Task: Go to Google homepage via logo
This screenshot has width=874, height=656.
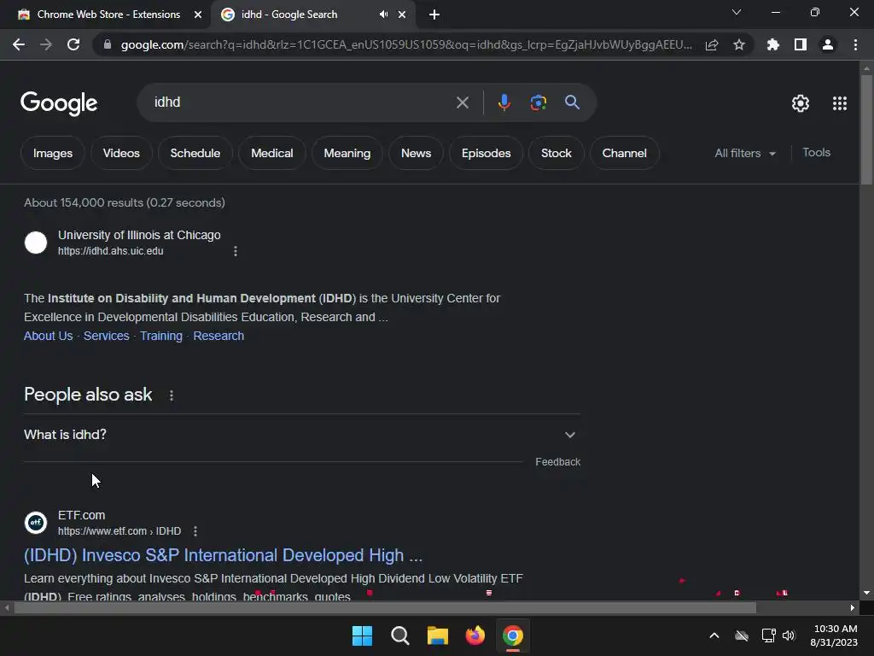Action: coord(59,103)
